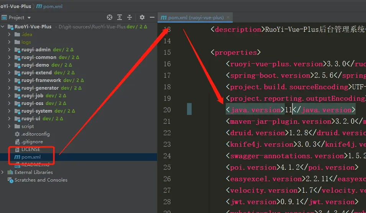Select the ruoyi-admin module folder icon
Viewport: 366px width, 213px height.
click(x=17, y=50)
